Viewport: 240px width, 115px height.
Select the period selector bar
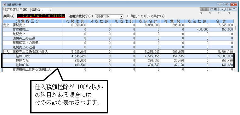[x=41, y=16]
